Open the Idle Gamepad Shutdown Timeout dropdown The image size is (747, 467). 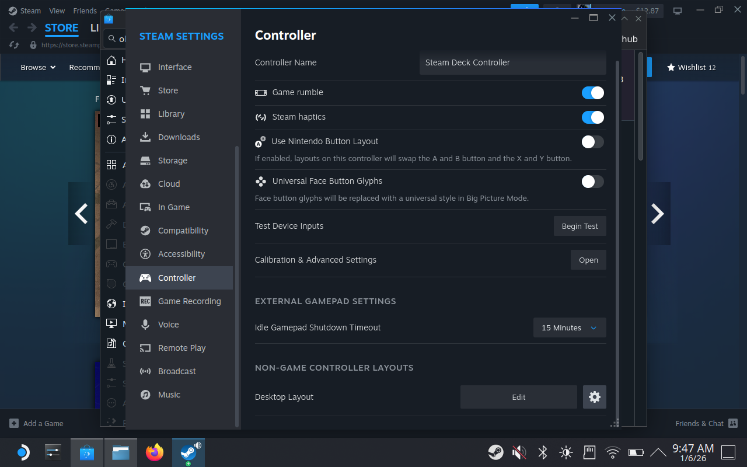tap(569, 327)
